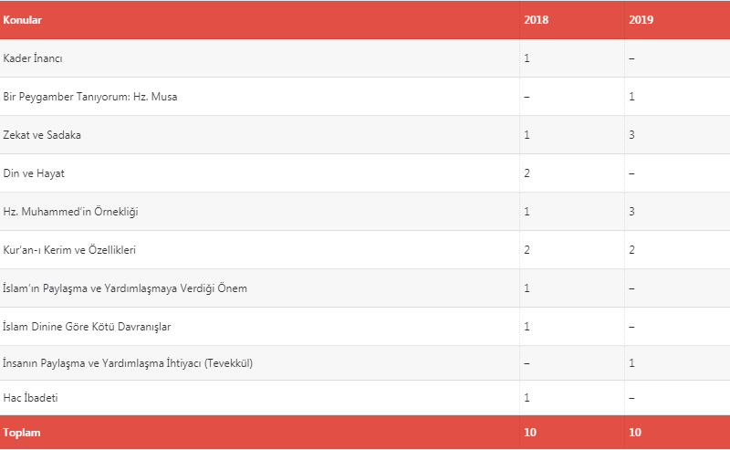Select Kur'an-ı Kerim ve Özellikleri
This screenshot has width=730, height=450.
point(69,250)
